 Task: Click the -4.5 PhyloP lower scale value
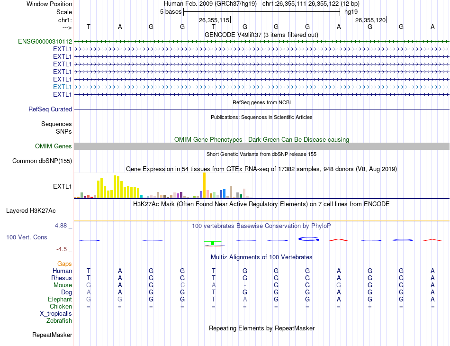click(x=62, y=249)
